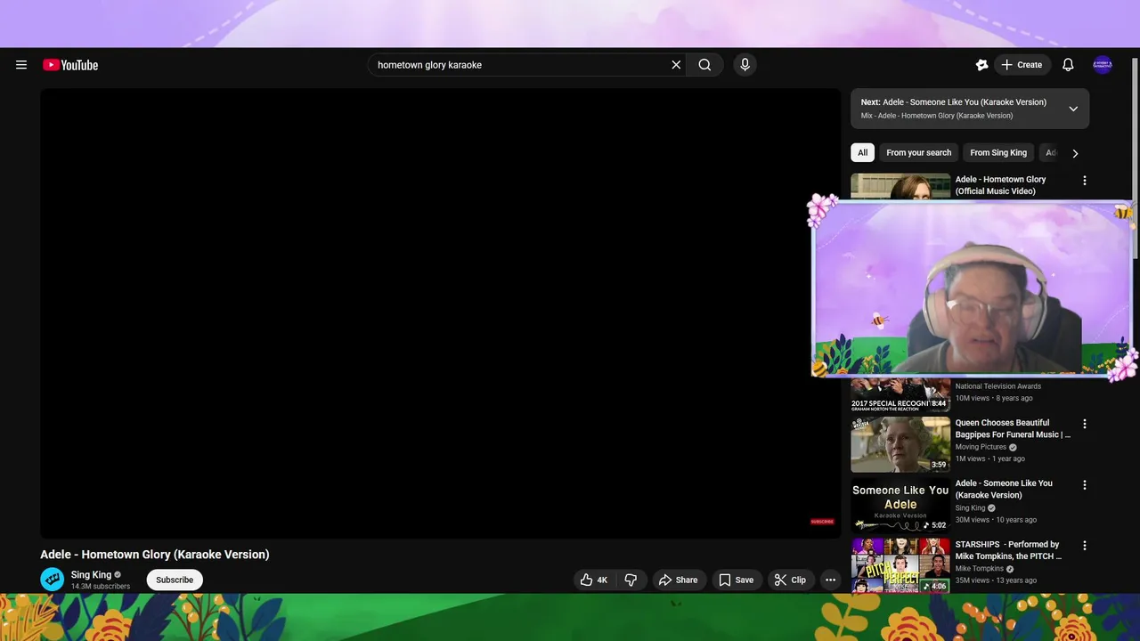1140x641 pixels.
Task: Open Adele - Hometown Glory Official Music Video
Action: point(1000,185)
